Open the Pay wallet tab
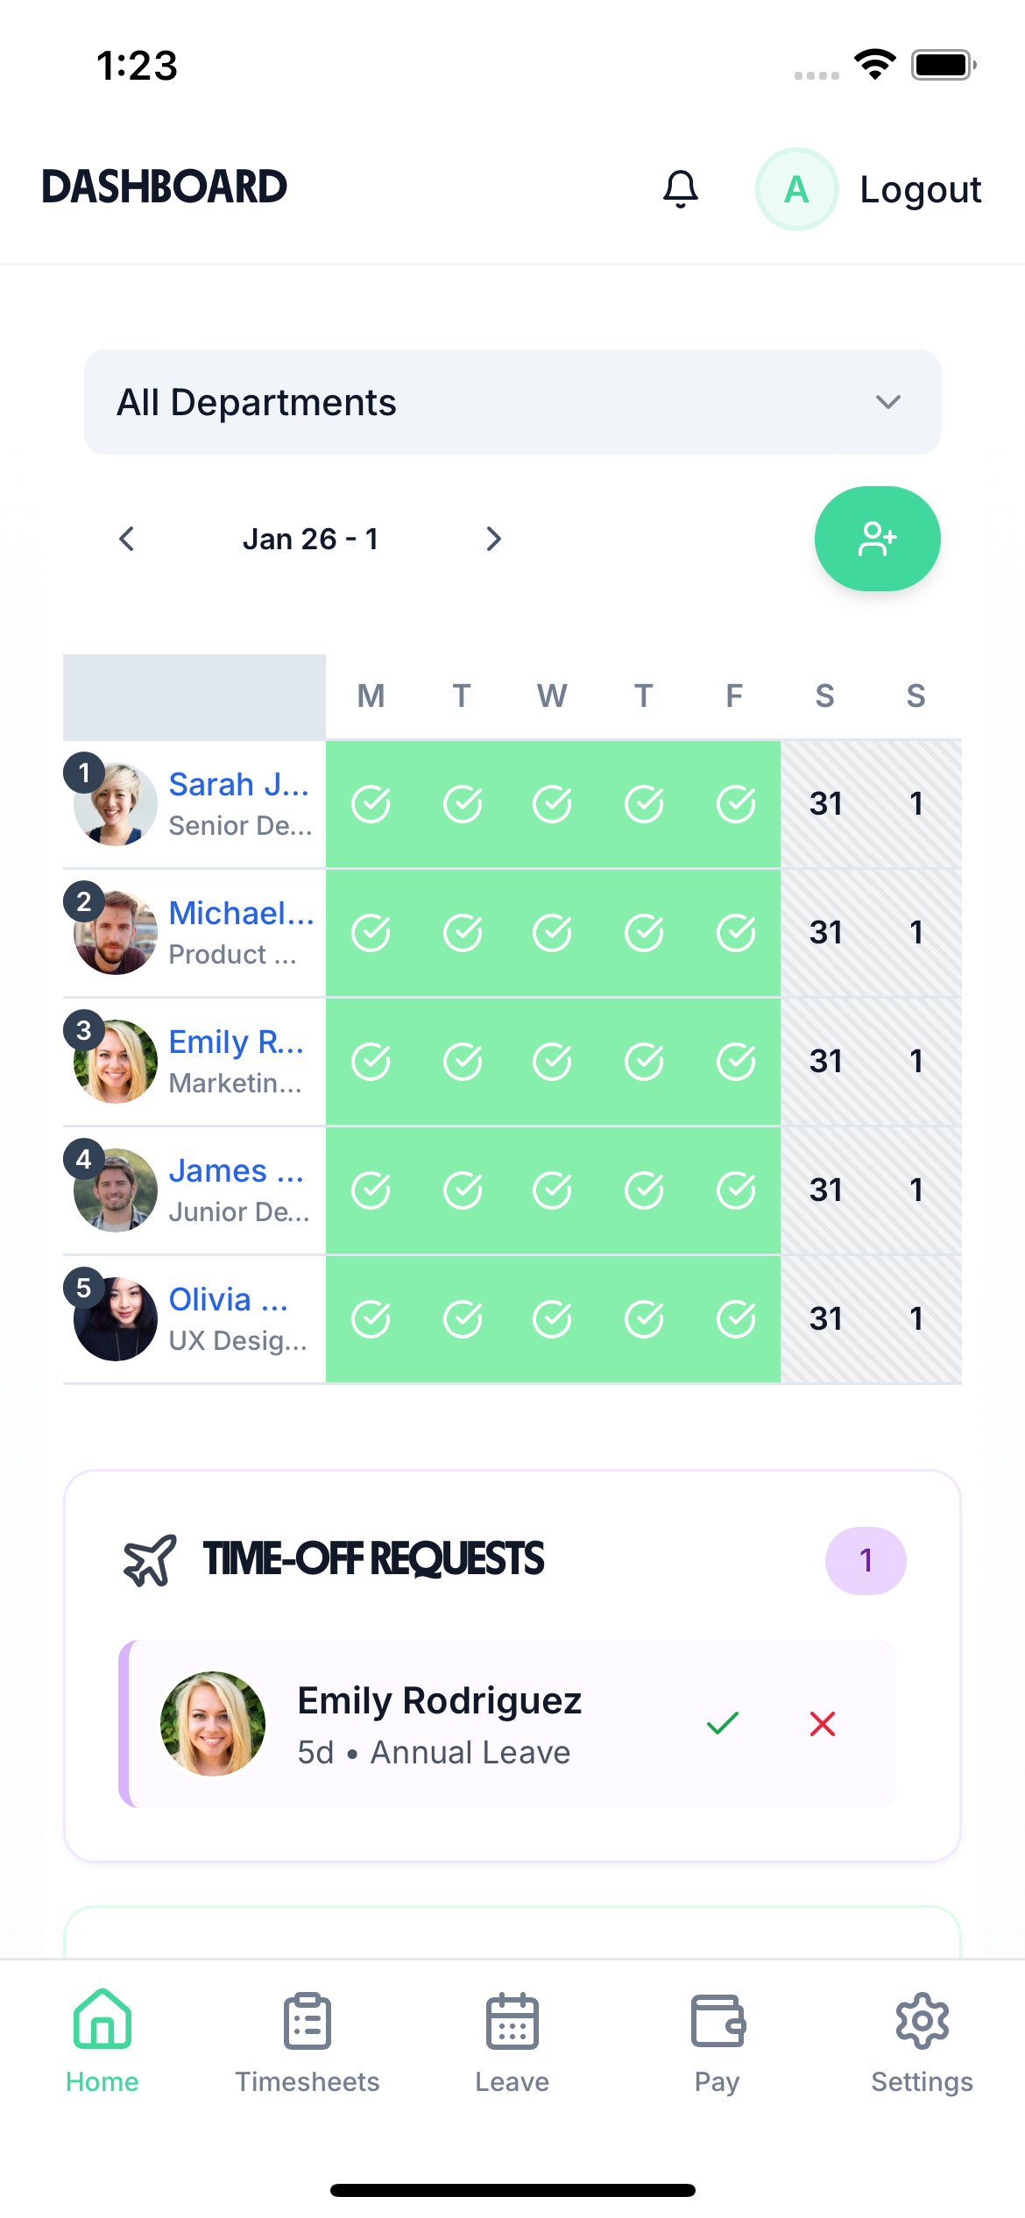1025x2218 pixels. tap(717, 2043)
